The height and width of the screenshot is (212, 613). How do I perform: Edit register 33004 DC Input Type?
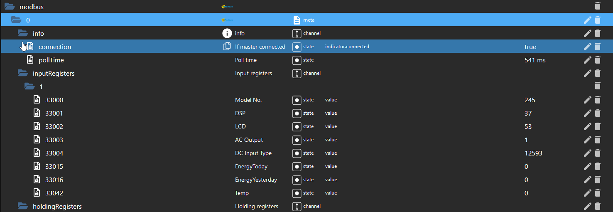point(587,153)
